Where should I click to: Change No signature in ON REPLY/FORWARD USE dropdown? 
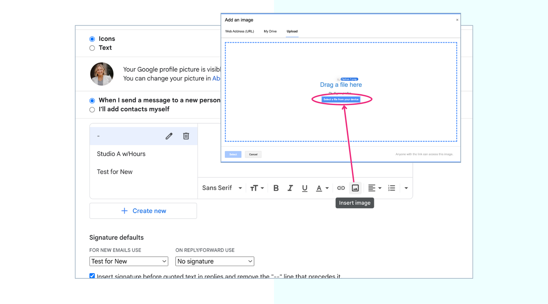click(x=214, y=261)
